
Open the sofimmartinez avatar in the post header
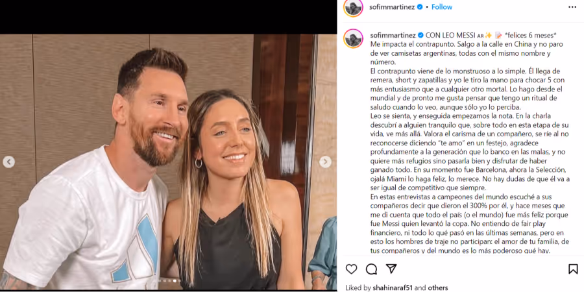pos(353,8)
